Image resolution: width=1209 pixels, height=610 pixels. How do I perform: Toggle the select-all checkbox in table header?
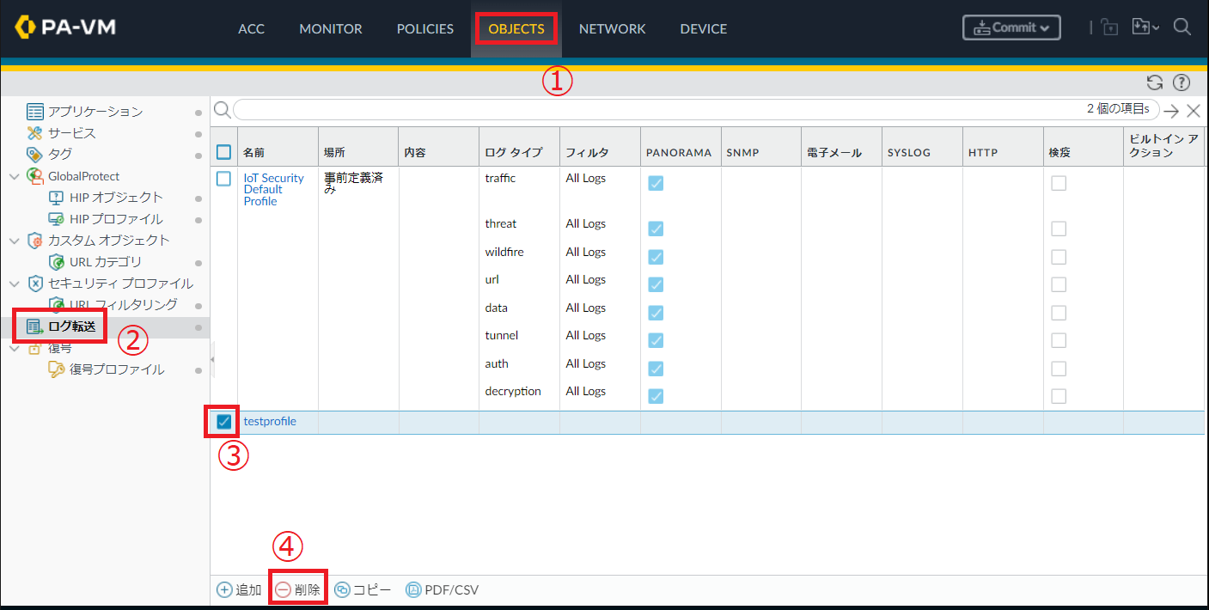point(223,152)
